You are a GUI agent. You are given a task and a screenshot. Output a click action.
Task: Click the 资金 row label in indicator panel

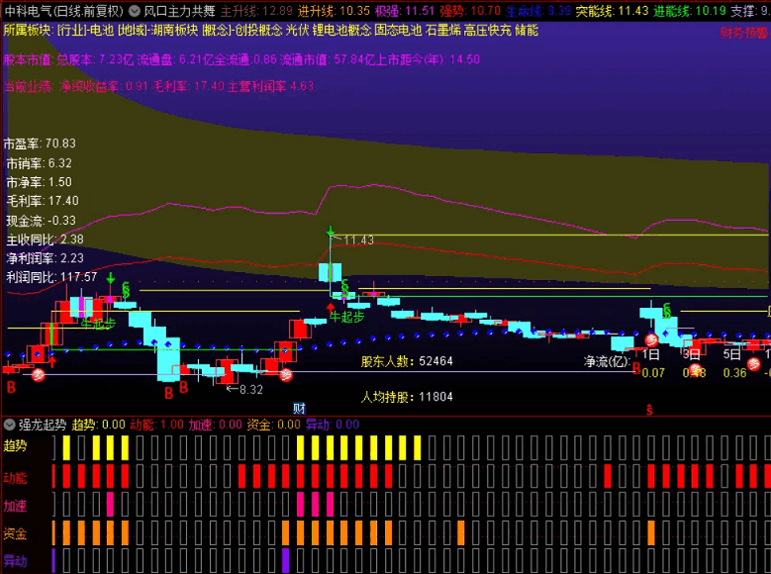[x=15, y=533]
